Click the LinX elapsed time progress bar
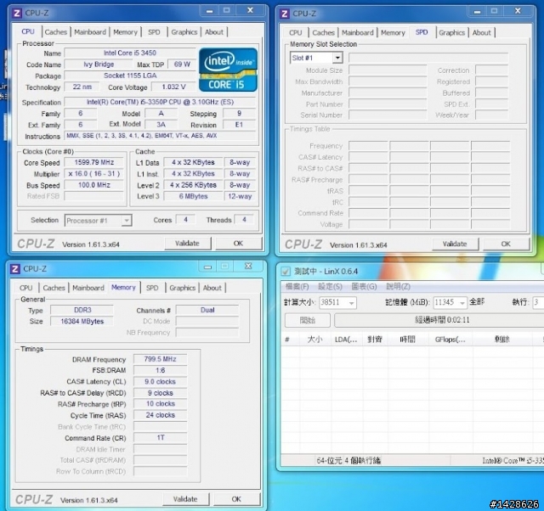Image resolution: width=544 pixels, height=511 pixels. click(x=439, y=320)
